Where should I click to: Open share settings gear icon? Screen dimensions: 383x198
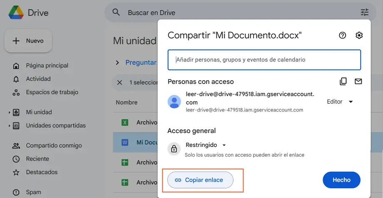(x=359, y=35)
